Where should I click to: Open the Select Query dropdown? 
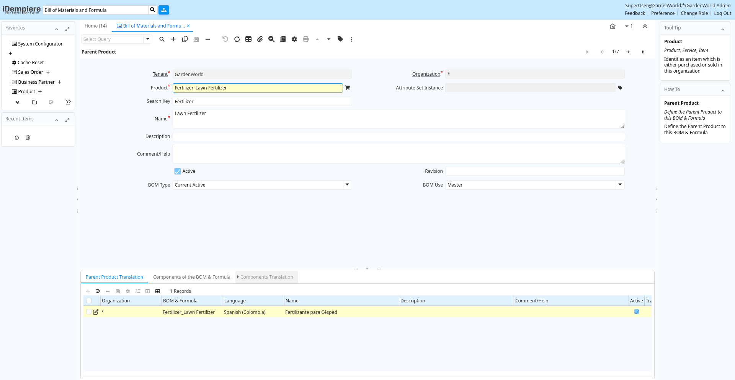(x=147, y=39)
